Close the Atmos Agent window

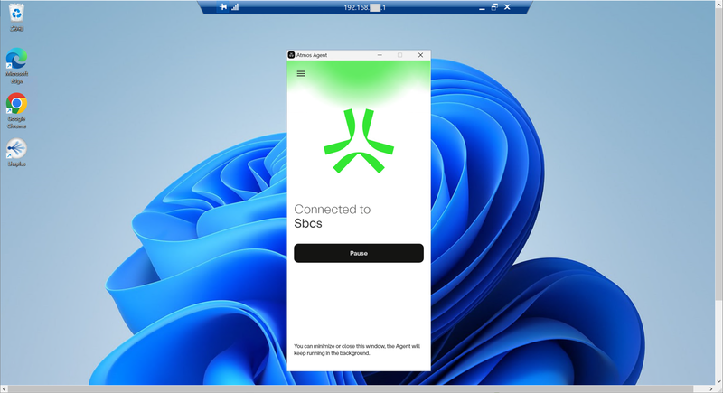(420, 55)
